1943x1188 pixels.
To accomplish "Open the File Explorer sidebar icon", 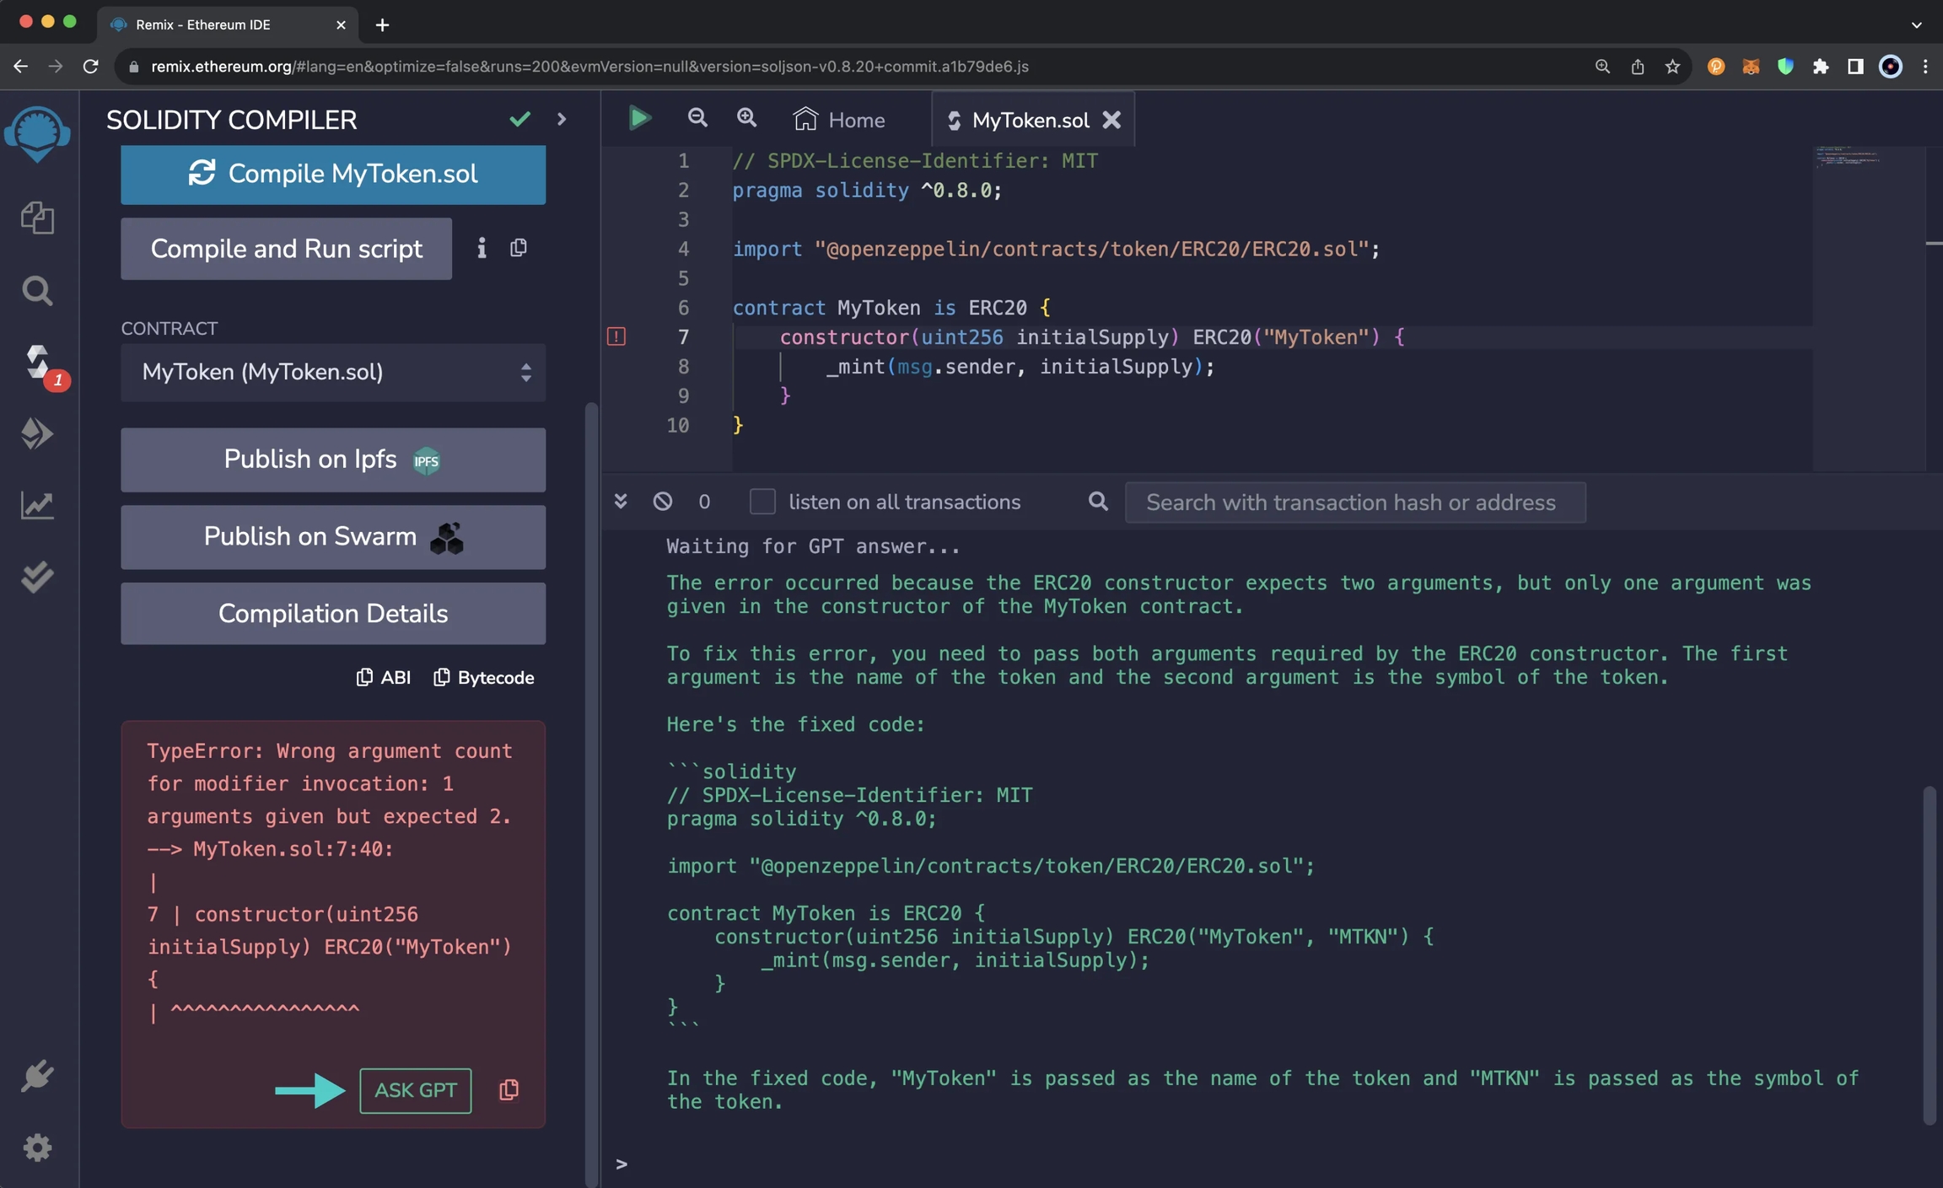I will coord(37,218).
